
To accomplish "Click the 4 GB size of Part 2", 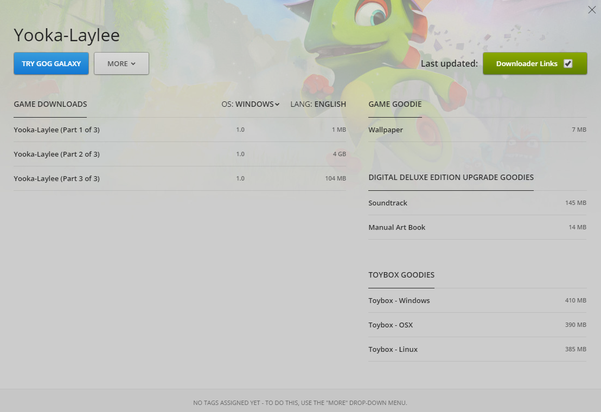I will 339,154.
